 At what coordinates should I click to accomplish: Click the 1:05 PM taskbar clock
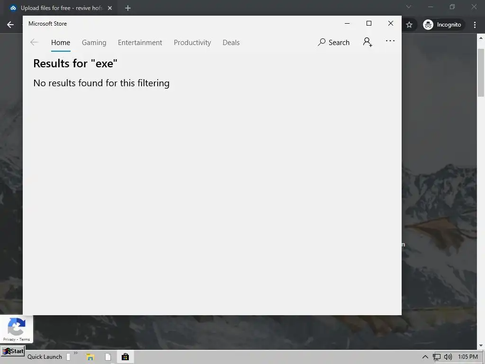(468, 357)
